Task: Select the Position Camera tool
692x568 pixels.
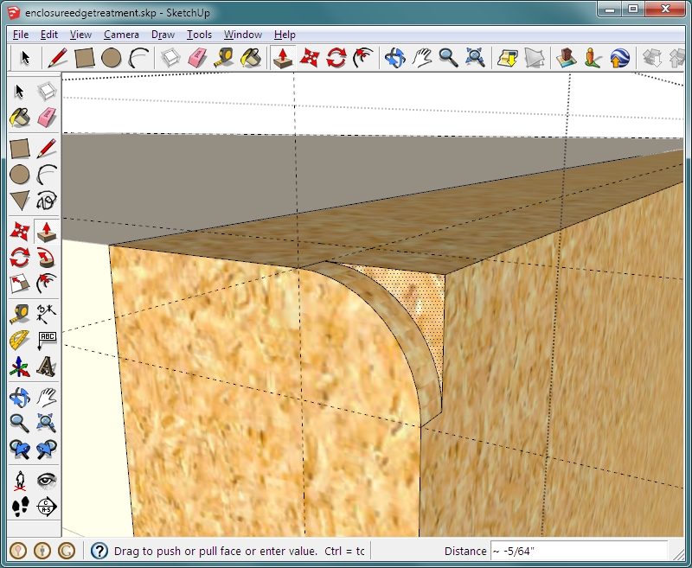Action: coord(19,480)
